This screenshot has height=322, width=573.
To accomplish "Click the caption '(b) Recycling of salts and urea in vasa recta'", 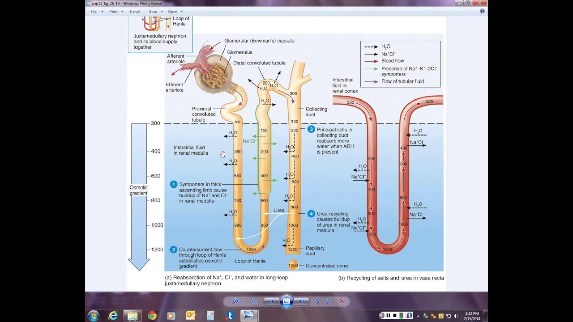I will (391, 278).
